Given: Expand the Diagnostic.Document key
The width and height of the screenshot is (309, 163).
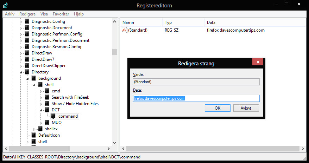Looking at the screenshot, I should pos(21,28).
